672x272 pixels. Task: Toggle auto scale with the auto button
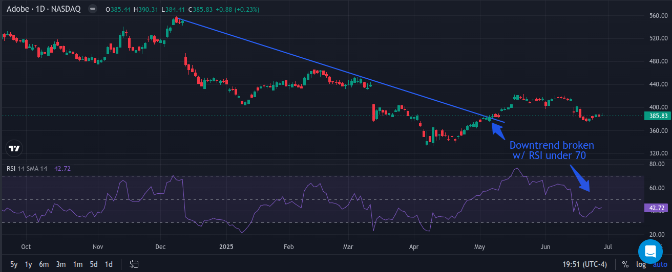pos(659,264)
